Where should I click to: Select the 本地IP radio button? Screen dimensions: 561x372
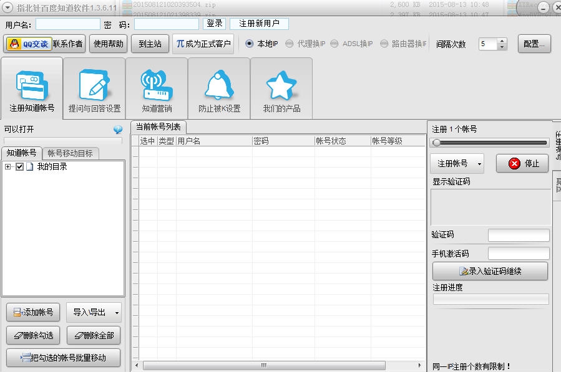click(x=250, y=44)
